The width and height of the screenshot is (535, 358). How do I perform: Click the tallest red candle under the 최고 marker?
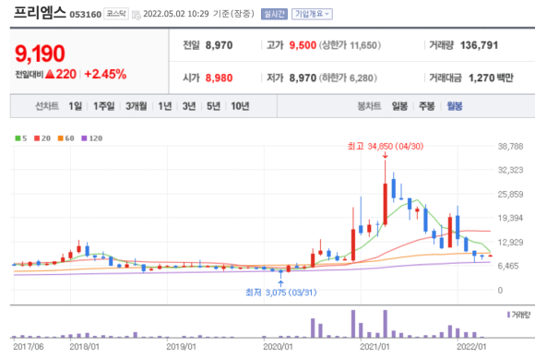[x=386, y=204]
